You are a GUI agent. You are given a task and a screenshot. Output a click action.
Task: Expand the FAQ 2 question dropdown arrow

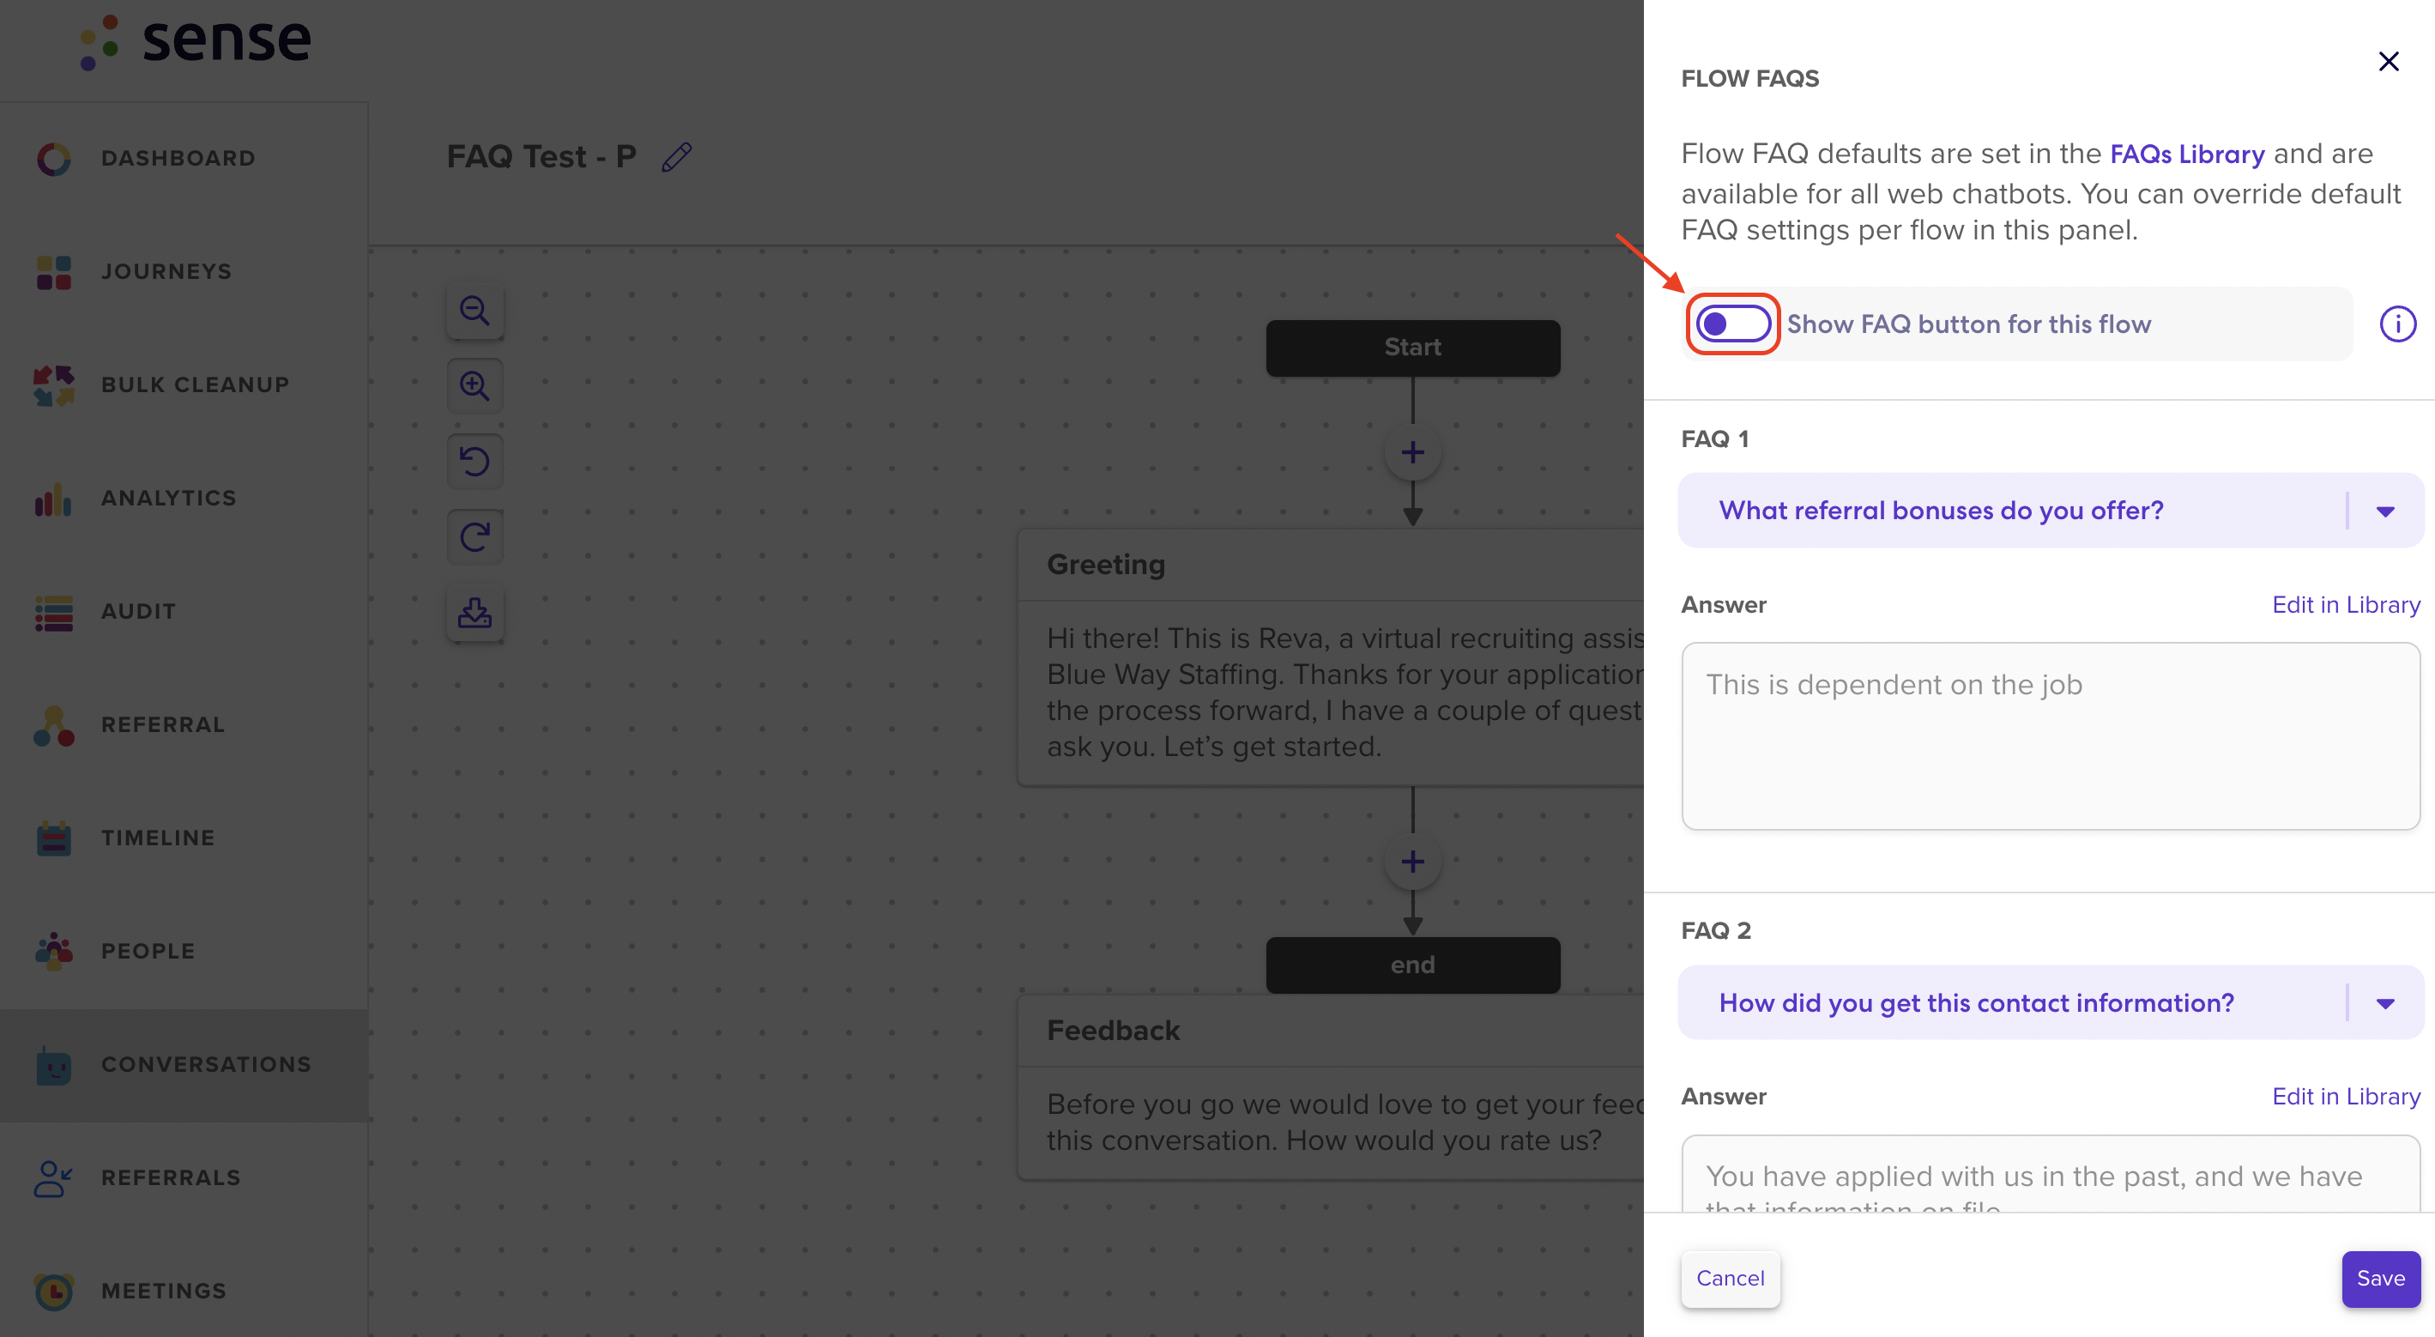2385,1003
